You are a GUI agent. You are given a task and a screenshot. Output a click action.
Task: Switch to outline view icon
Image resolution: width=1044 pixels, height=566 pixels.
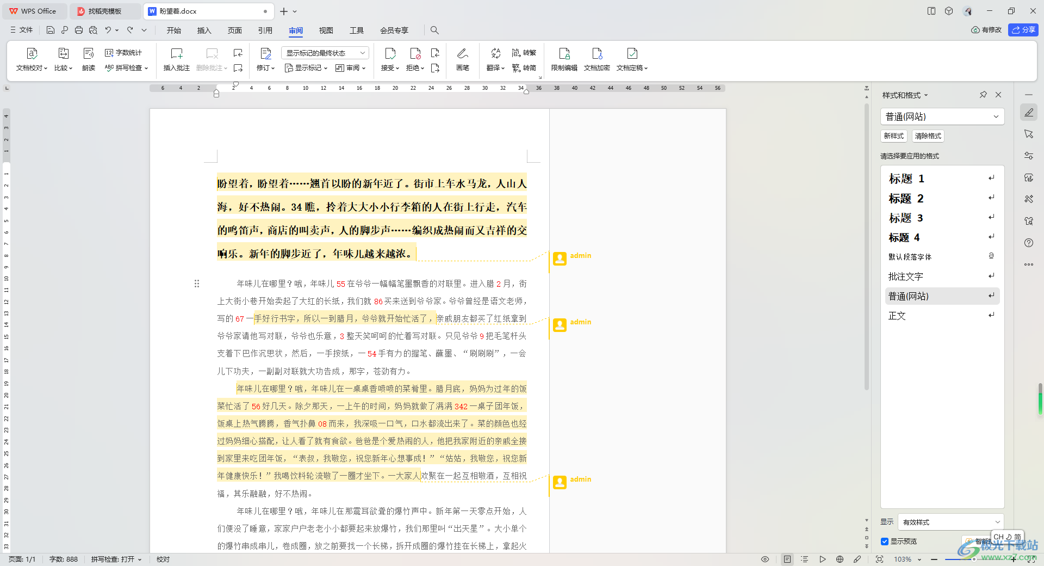(805, 559)
